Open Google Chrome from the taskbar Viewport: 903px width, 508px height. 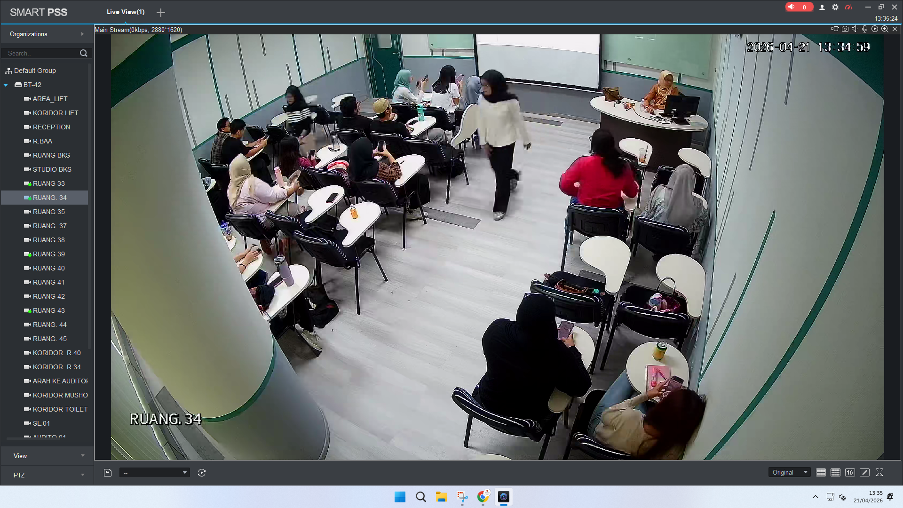483,497
